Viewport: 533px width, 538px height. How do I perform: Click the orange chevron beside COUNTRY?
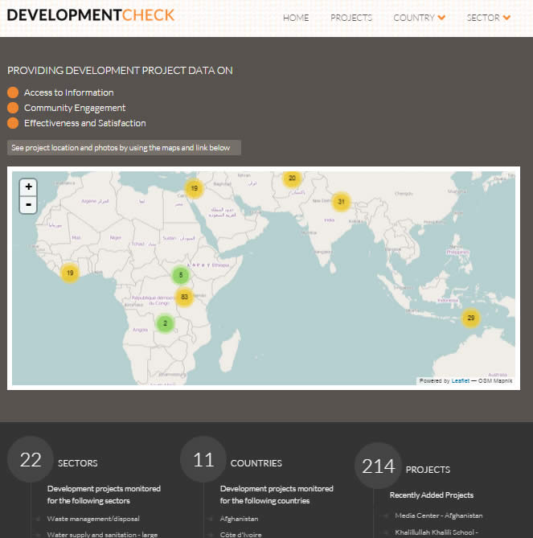(x=441, y=18)
